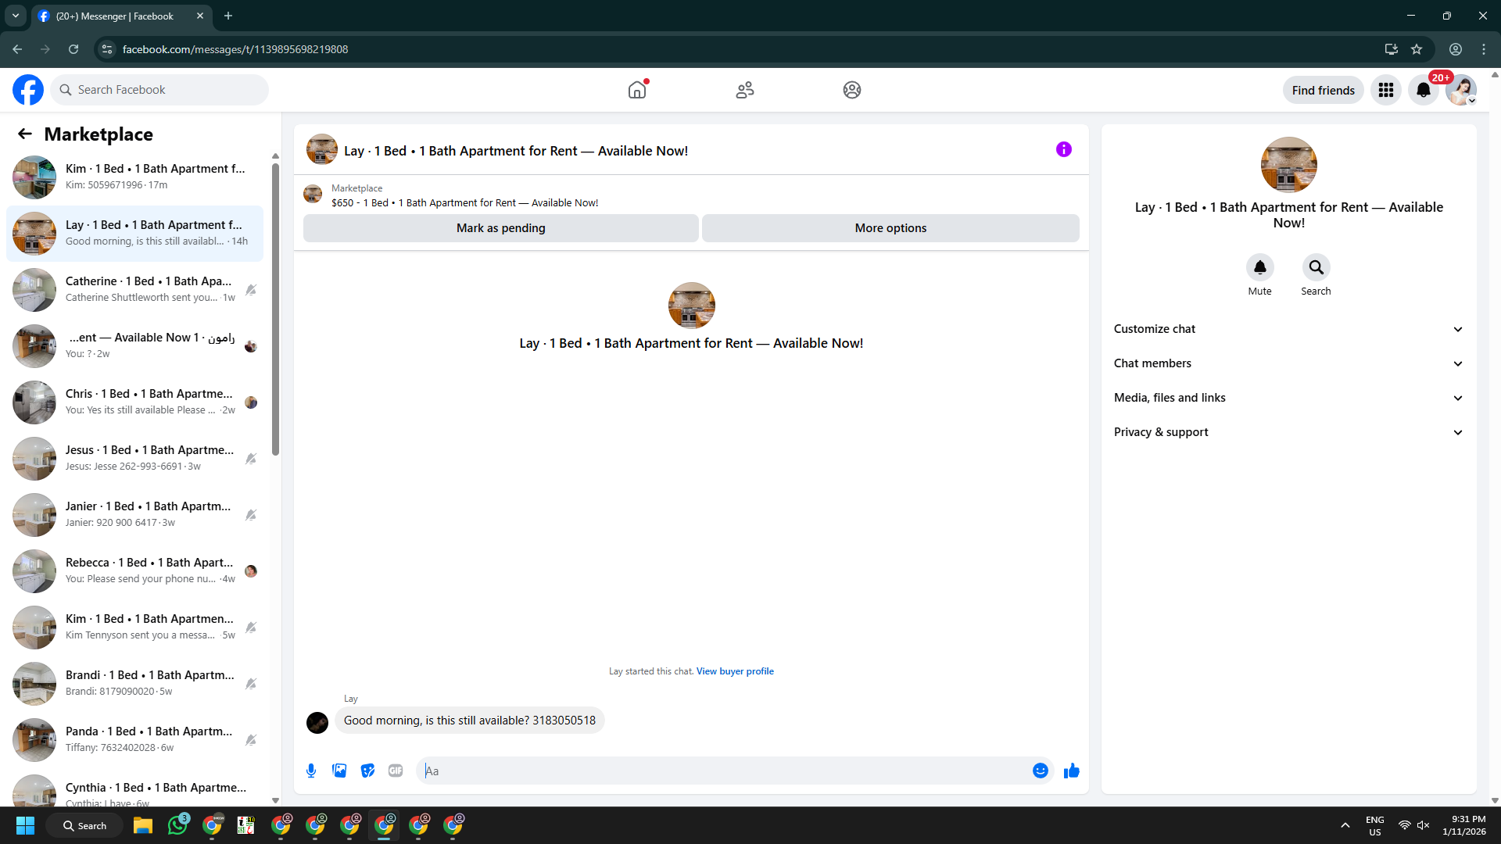Select the Messenger Facebook browser tab
Image resolution: width=1501 pixels, height=844 pixels.
pos(121,16)
